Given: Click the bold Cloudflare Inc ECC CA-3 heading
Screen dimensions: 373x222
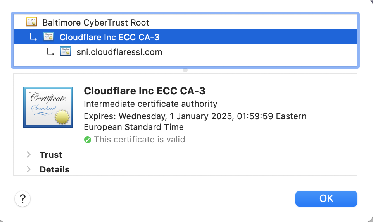Looking at the screenshot, I should [x=145, y=91].
